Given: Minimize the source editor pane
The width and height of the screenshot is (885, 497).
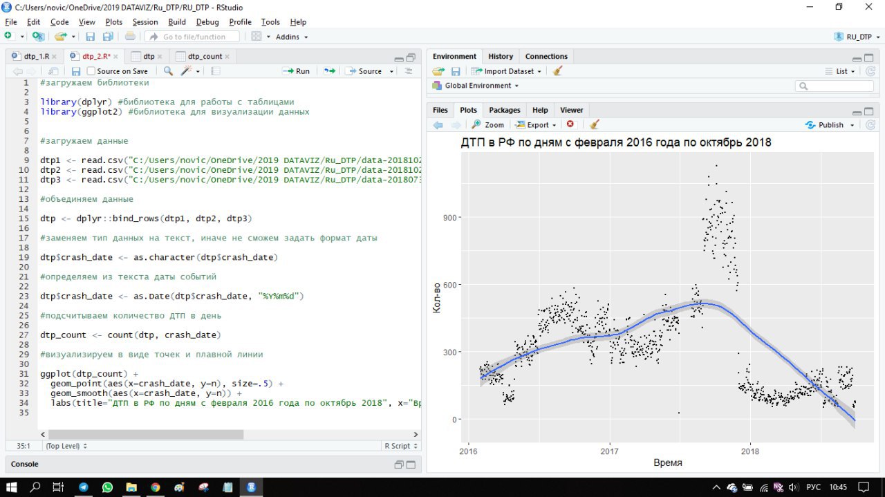Looking at the screenshot, I should (399, 58).
